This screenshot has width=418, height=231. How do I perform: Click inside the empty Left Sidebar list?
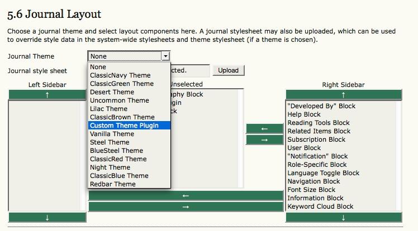tap(44, 156)
